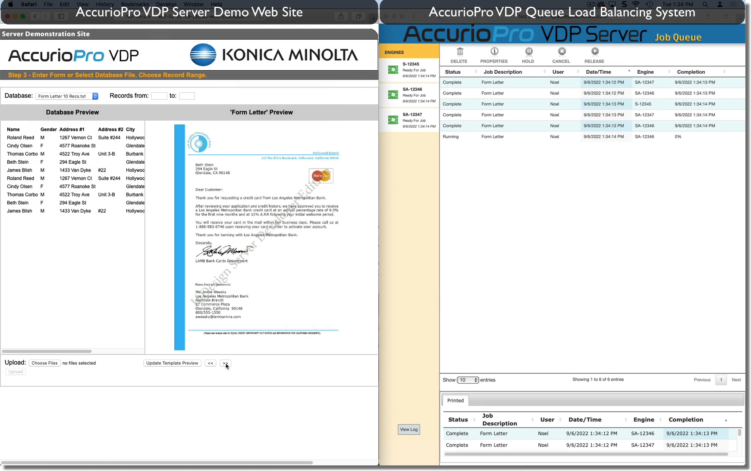
Task: Select the SA-12347 engine icon
Action: click(393, 120)
